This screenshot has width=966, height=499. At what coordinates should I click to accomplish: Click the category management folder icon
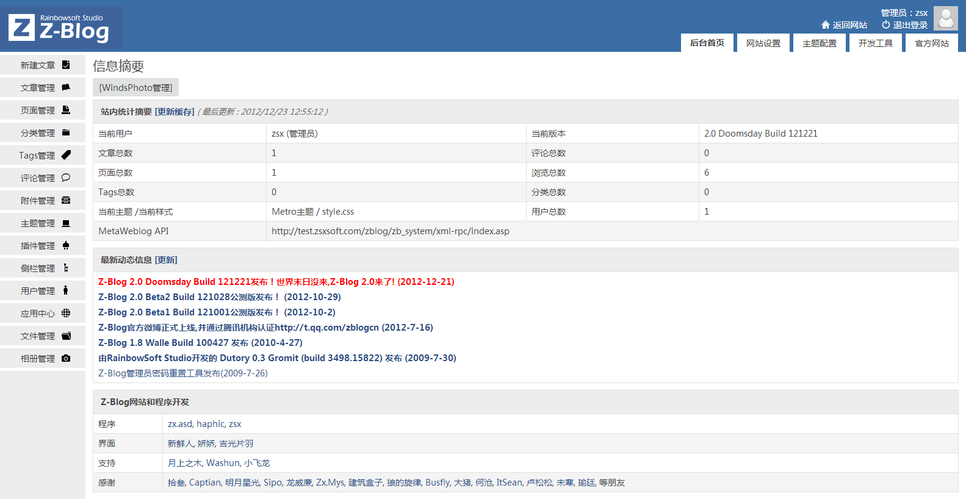tap(66, 132)
